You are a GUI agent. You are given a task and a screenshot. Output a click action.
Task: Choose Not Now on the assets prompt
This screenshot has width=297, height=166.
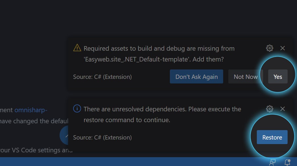click(x=245, y=77)
